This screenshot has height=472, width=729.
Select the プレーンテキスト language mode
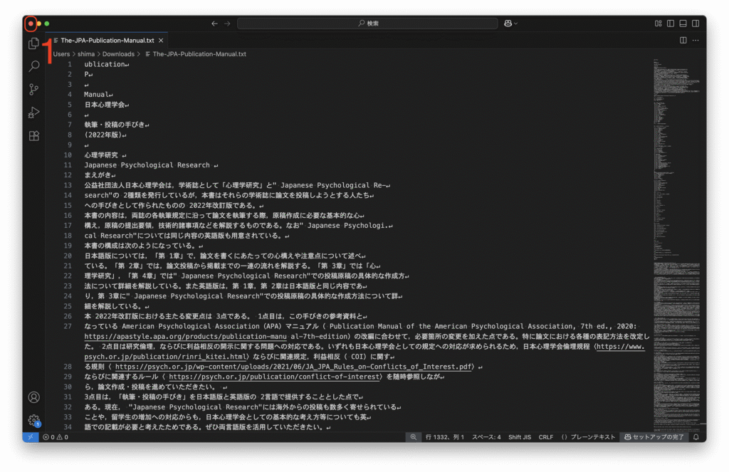pyautogui.click(x=588, y=437)
